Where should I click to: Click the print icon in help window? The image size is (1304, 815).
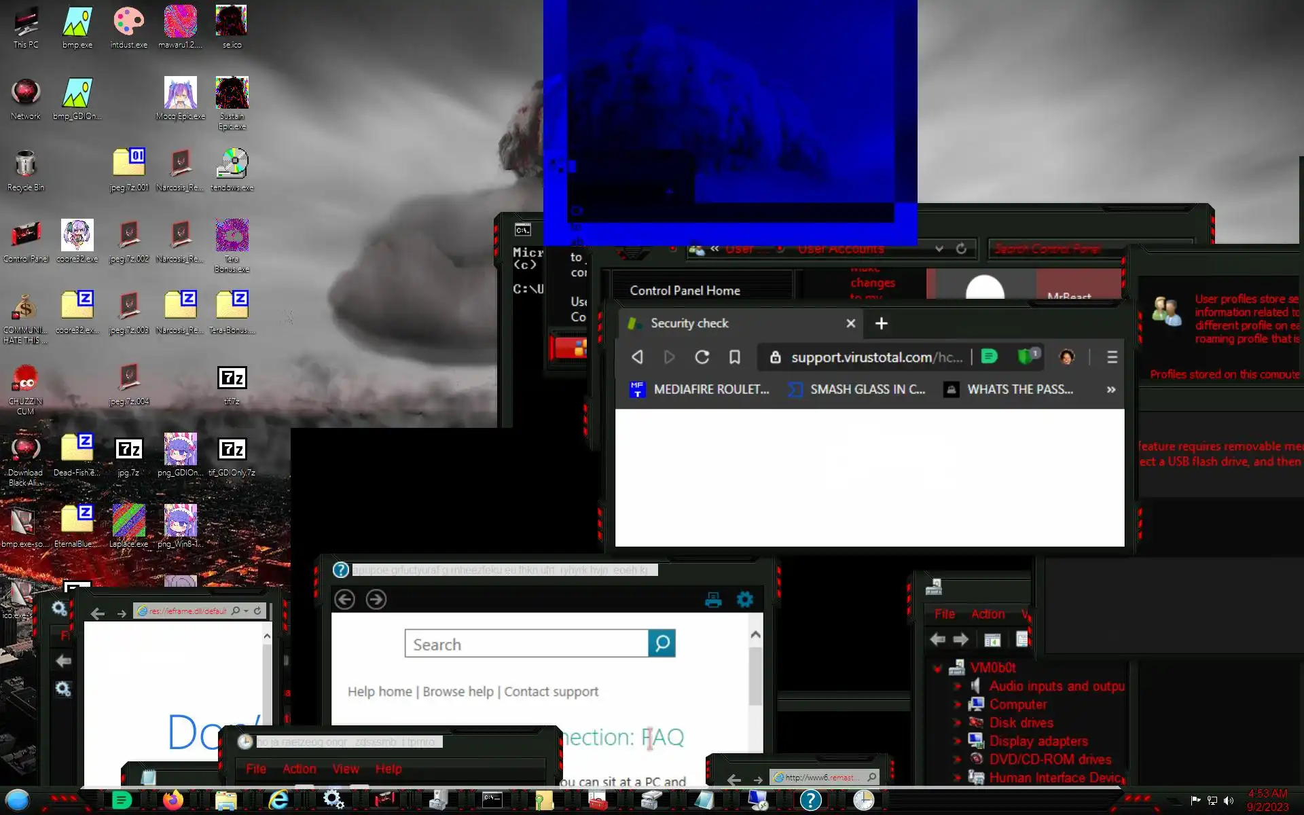tap(713, 600)
